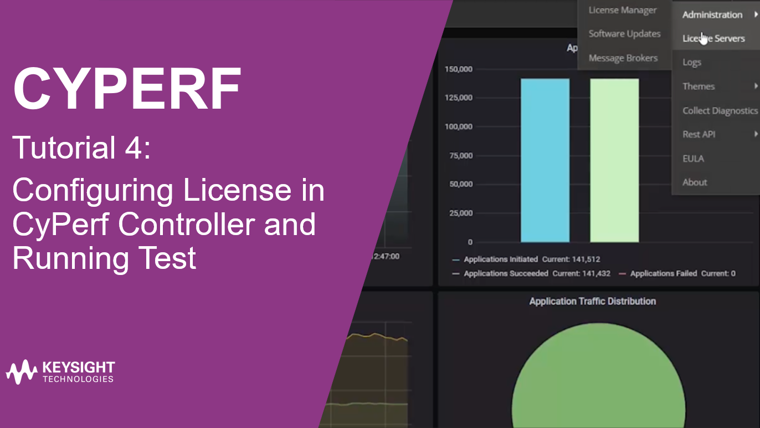Screen dimensions: 760x428
Task: Click the Keysight Technologies logo
Action: pos(60,372)
